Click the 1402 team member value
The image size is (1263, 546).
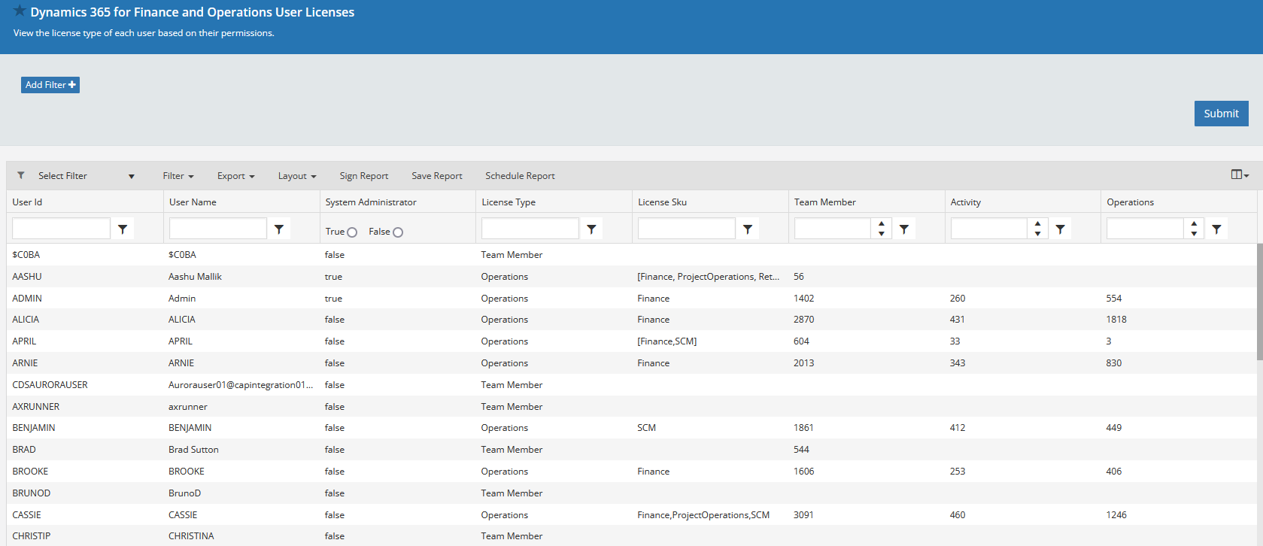click(804, 299)
